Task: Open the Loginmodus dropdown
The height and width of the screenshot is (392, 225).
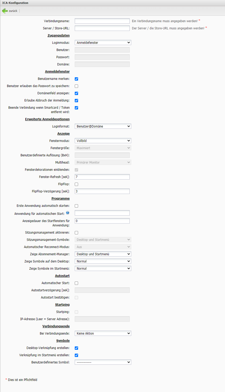Action: tap(103, 42)
